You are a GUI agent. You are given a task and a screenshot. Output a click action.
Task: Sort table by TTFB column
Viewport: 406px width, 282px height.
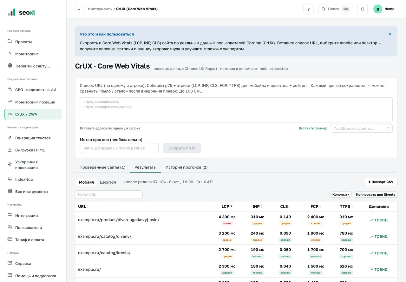click(x=346, y=207)
